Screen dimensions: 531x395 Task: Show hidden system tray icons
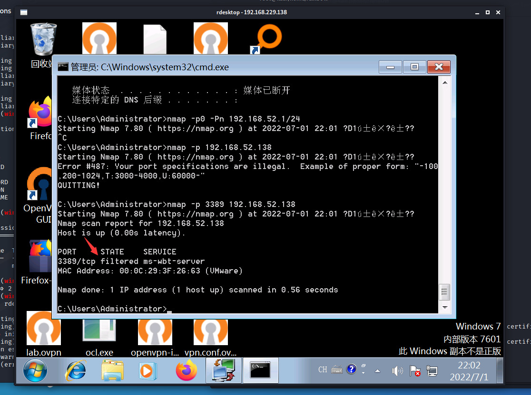coord(378,371)
